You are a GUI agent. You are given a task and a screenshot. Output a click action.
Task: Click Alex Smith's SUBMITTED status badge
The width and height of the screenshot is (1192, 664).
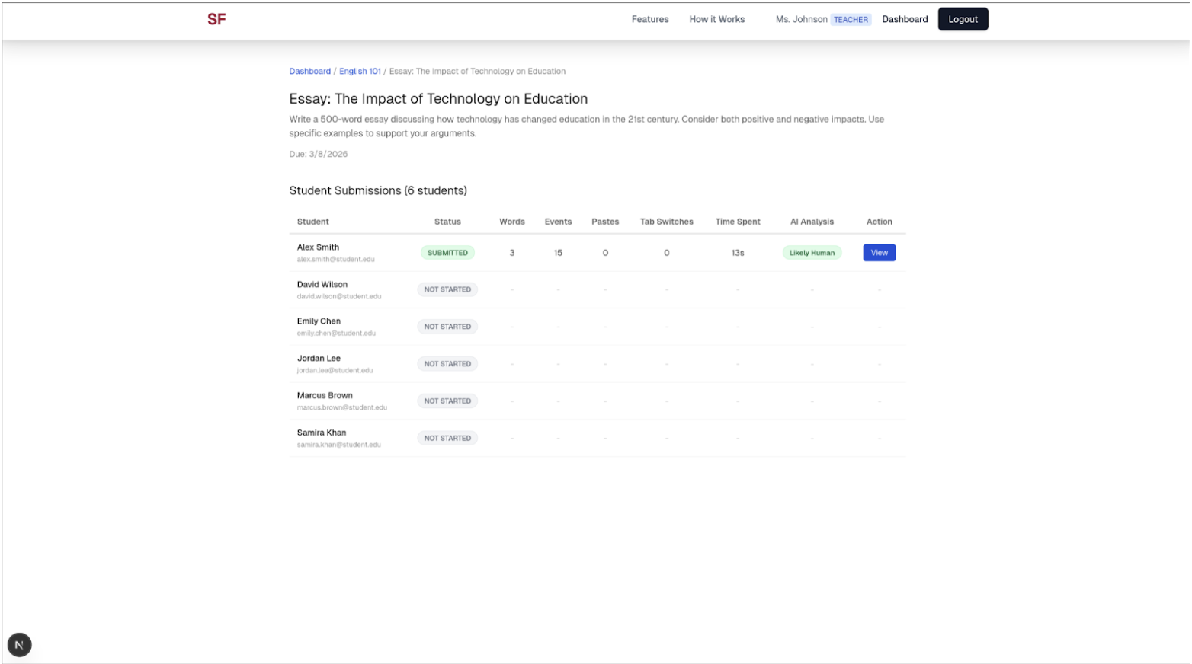tap(447, 253)
